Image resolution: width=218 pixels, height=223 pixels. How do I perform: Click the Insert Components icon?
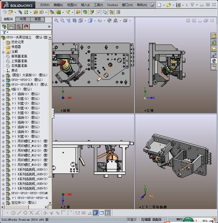coord(11,12)
